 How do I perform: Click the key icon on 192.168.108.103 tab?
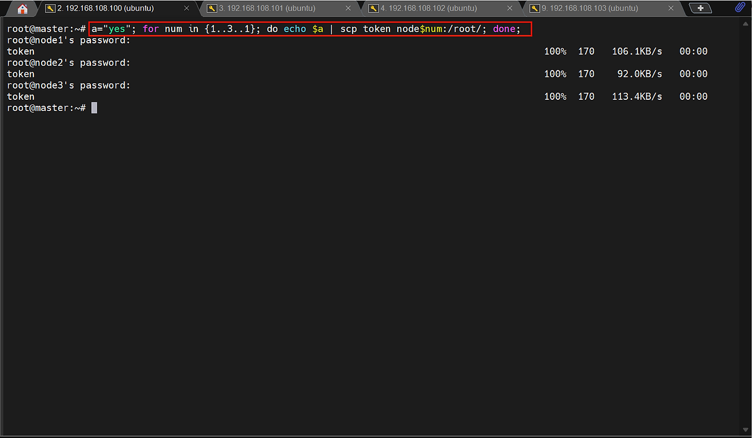tap(535, 9)
